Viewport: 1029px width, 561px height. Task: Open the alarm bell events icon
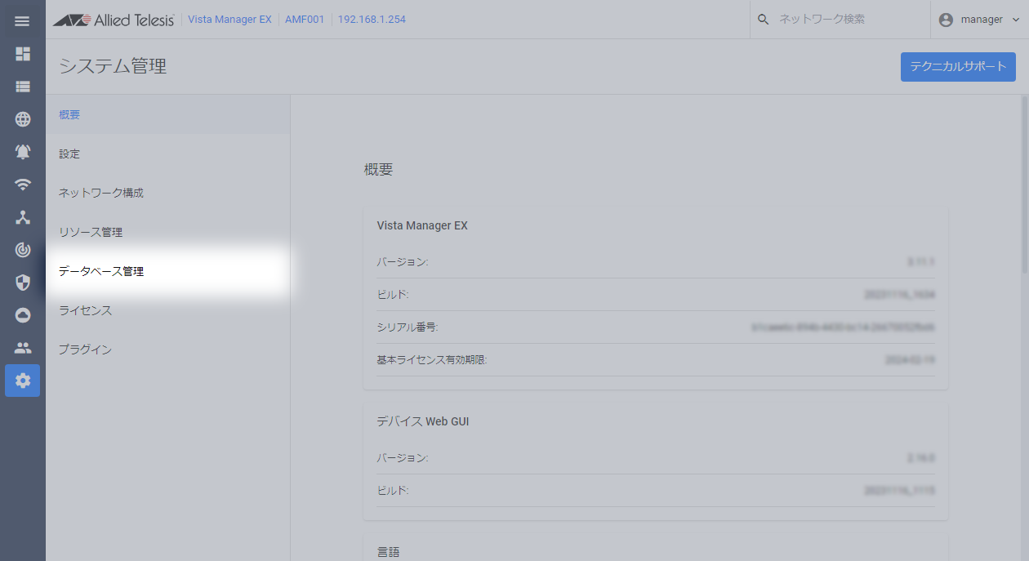(23, 152)
